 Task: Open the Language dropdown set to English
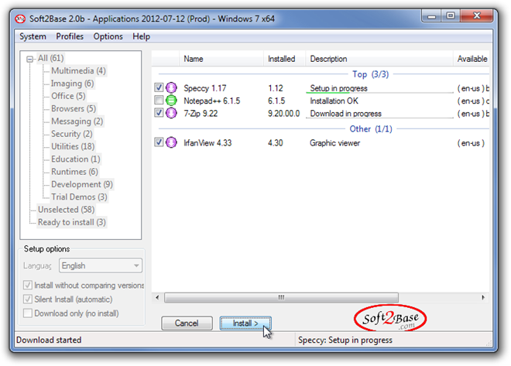pyautogui.click(x=101, y=265)
